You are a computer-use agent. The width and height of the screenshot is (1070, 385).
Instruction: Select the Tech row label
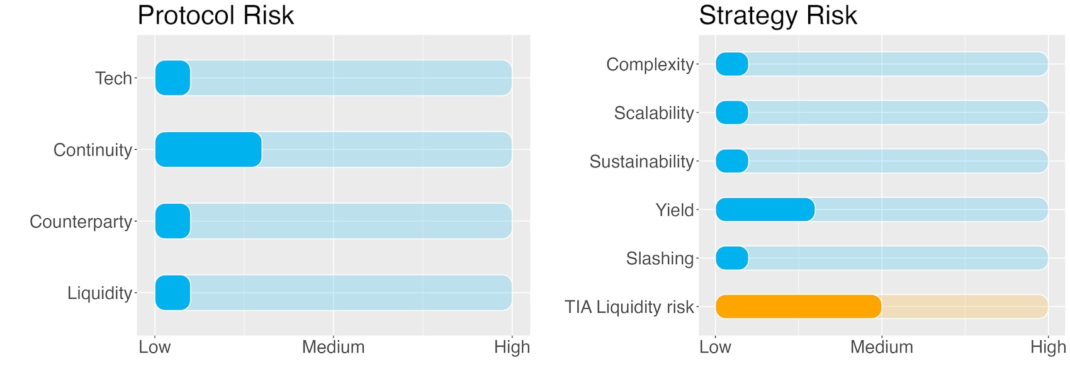(x=113, y=79)
